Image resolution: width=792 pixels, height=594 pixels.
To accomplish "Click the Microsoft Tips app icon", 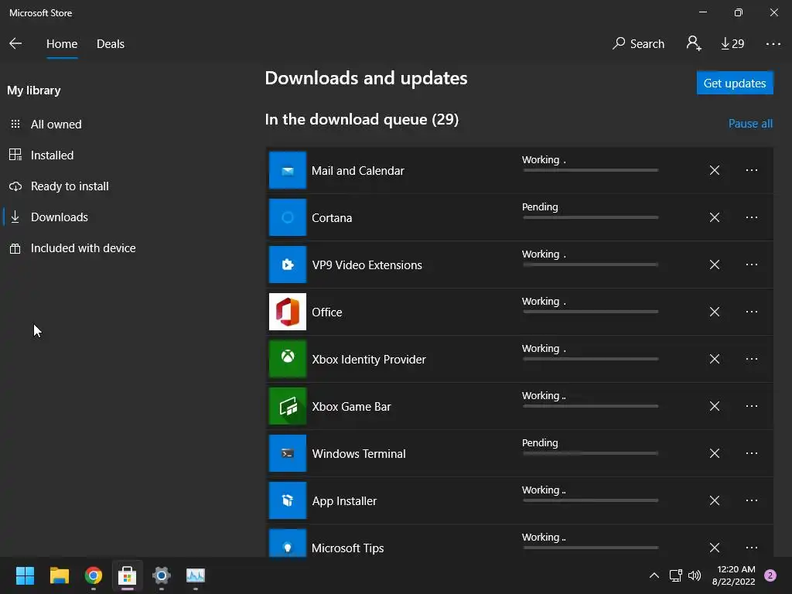I will tap(288, 544).
